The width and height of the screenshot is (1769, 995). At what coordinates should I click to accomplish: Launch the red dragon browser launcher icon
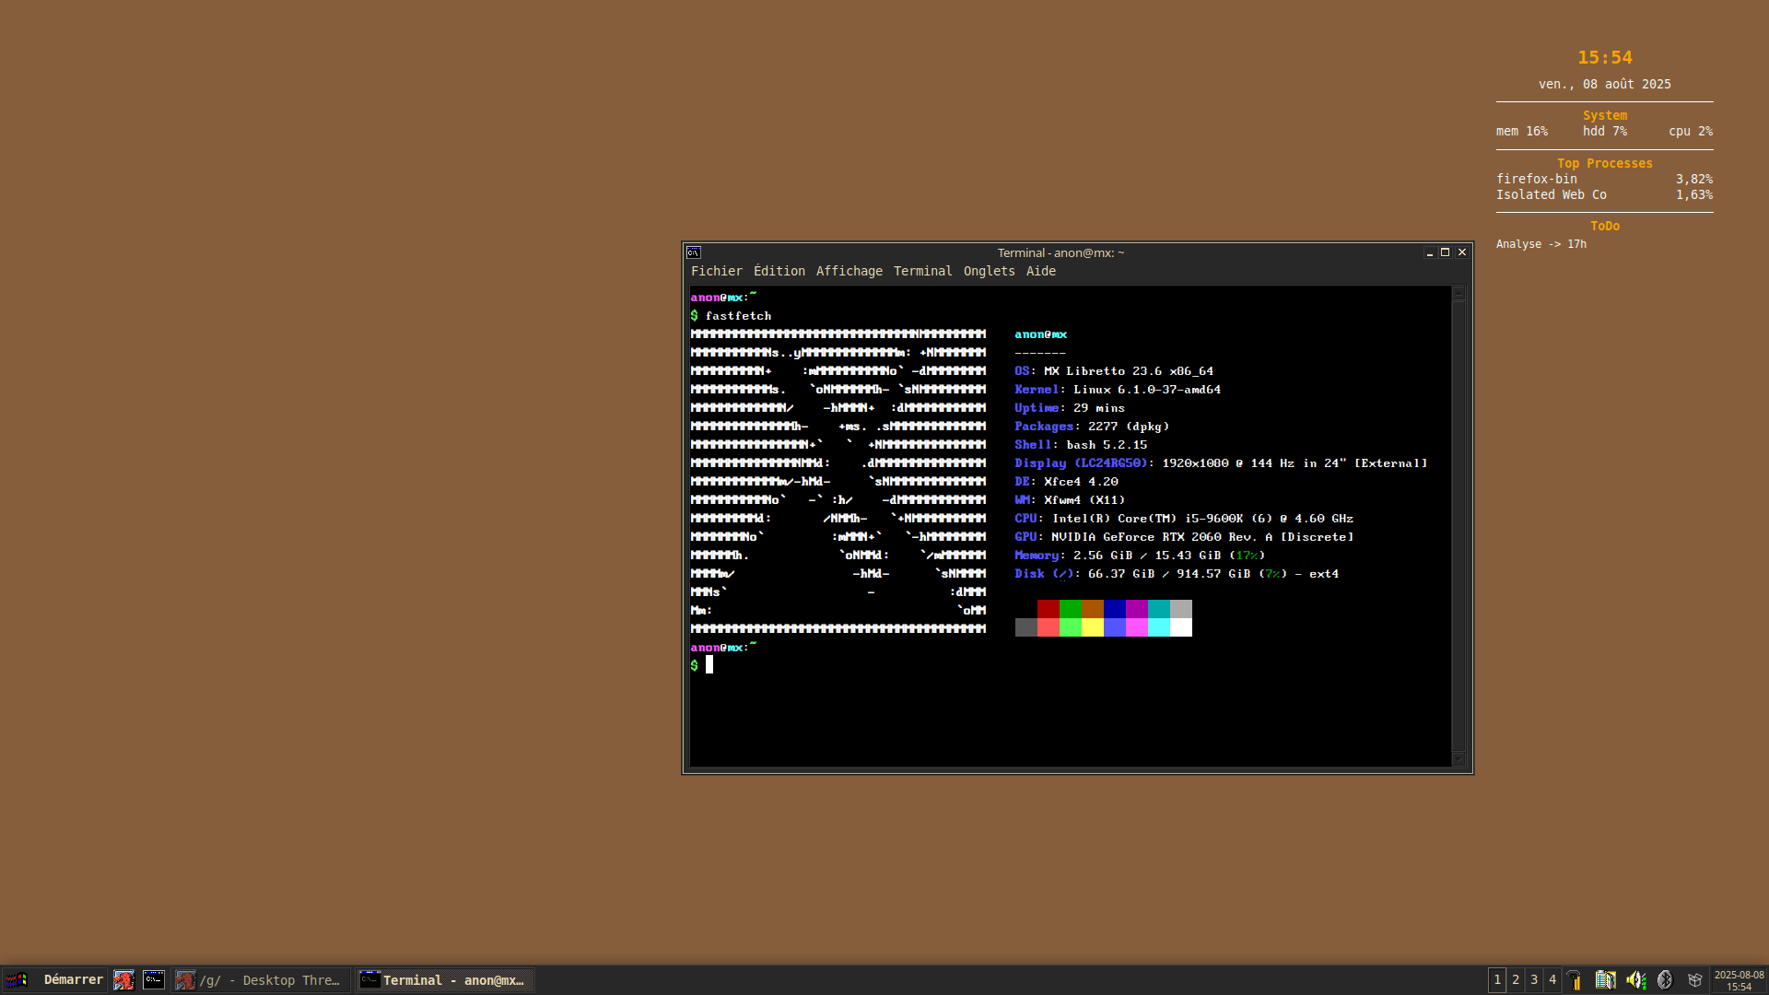(123, 980)
